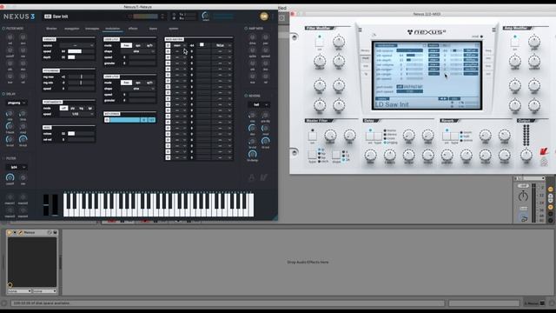Click the Nexus 2 delay time knob
Screen dimensions: 556x313
click(x=371, y=155)
